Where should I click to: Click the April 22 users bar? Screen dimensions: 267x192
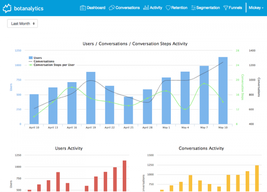(x=110, y=105)
